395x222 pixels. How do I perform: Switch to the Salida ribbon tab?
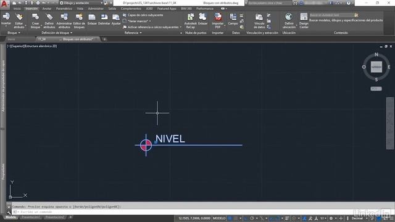(x=112, y=9)
